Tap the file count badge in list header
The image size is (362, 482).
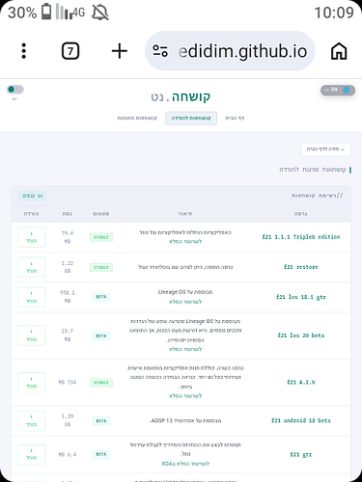coord(33,196)
